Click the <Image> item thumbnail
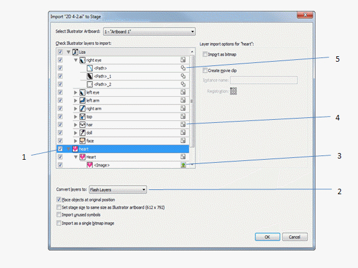The width and height of the screenshot is (358, 268). coord(90,165)
